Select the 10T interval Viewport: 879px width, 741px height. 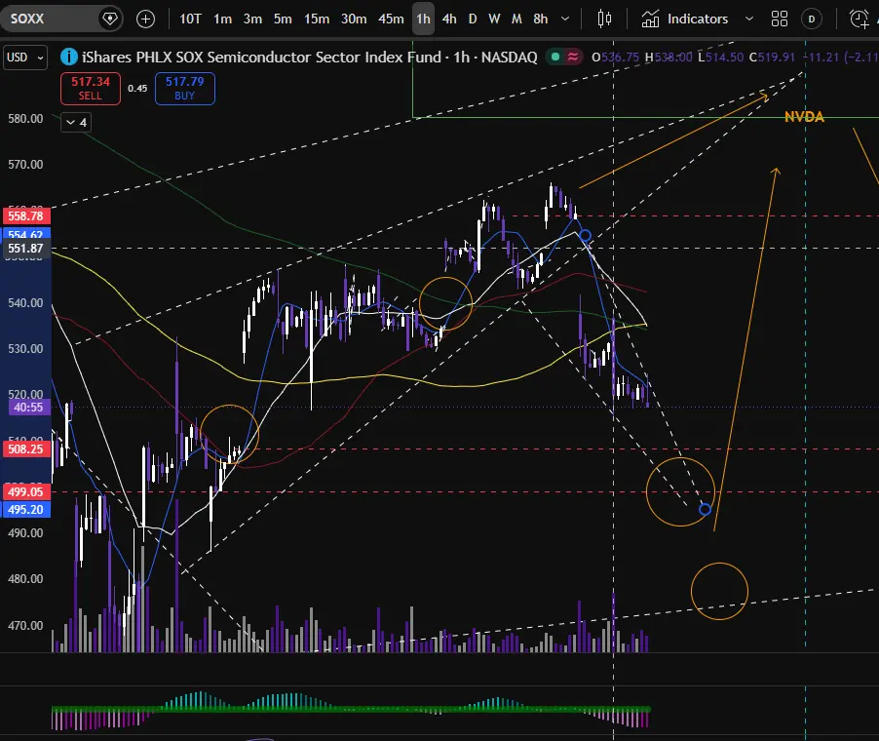click(190, 19)
